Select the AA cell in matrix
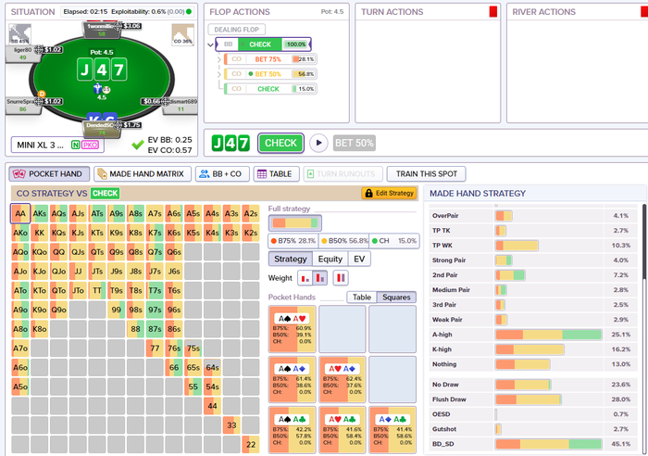Viewport: 648px width, 456px height. coord(20,213)
